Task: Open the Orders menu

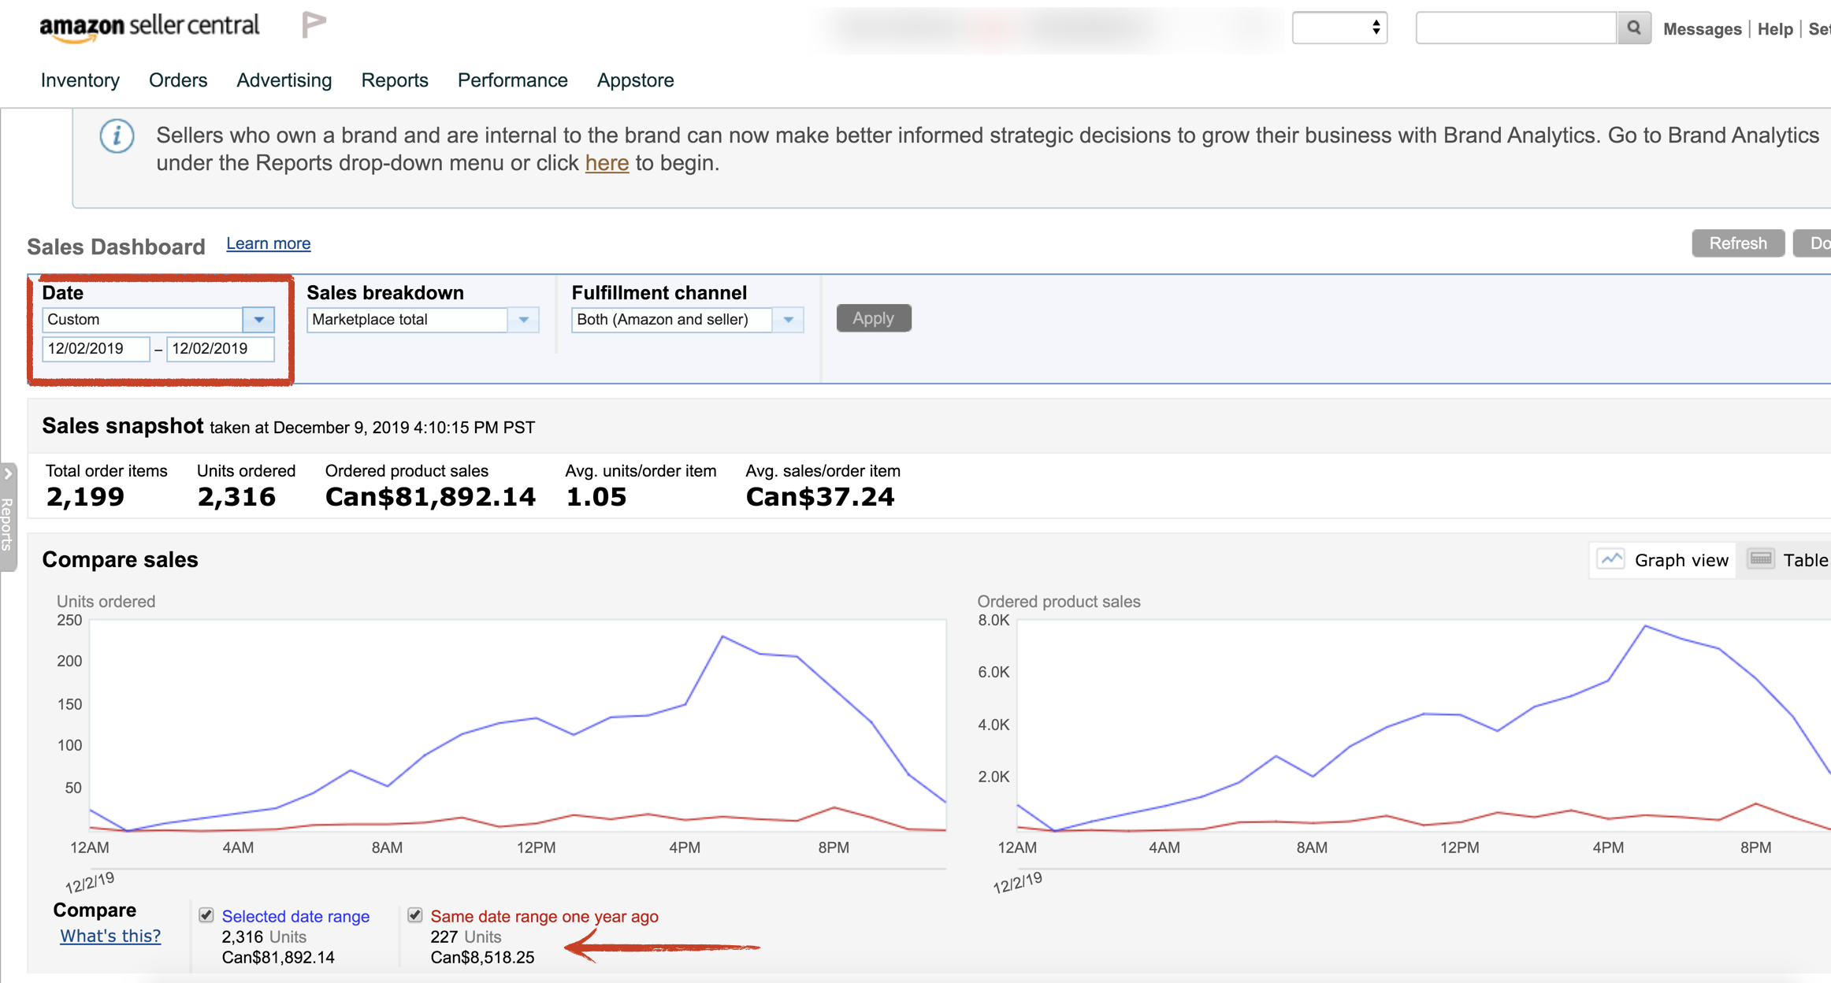Action: [x=178, y=80]
